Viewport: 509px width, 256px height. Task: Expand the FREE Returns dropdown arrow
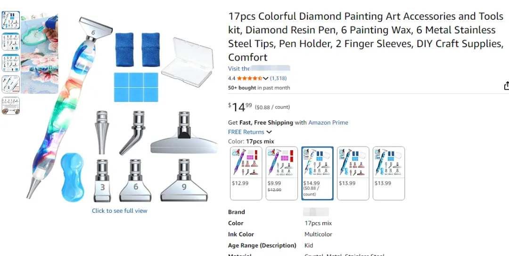click(269, 132)
